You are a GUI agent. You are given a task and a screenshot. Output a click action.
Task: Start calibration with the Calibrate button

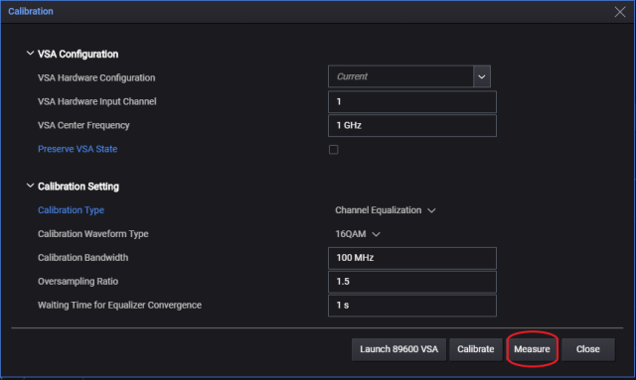coord(476,349)
